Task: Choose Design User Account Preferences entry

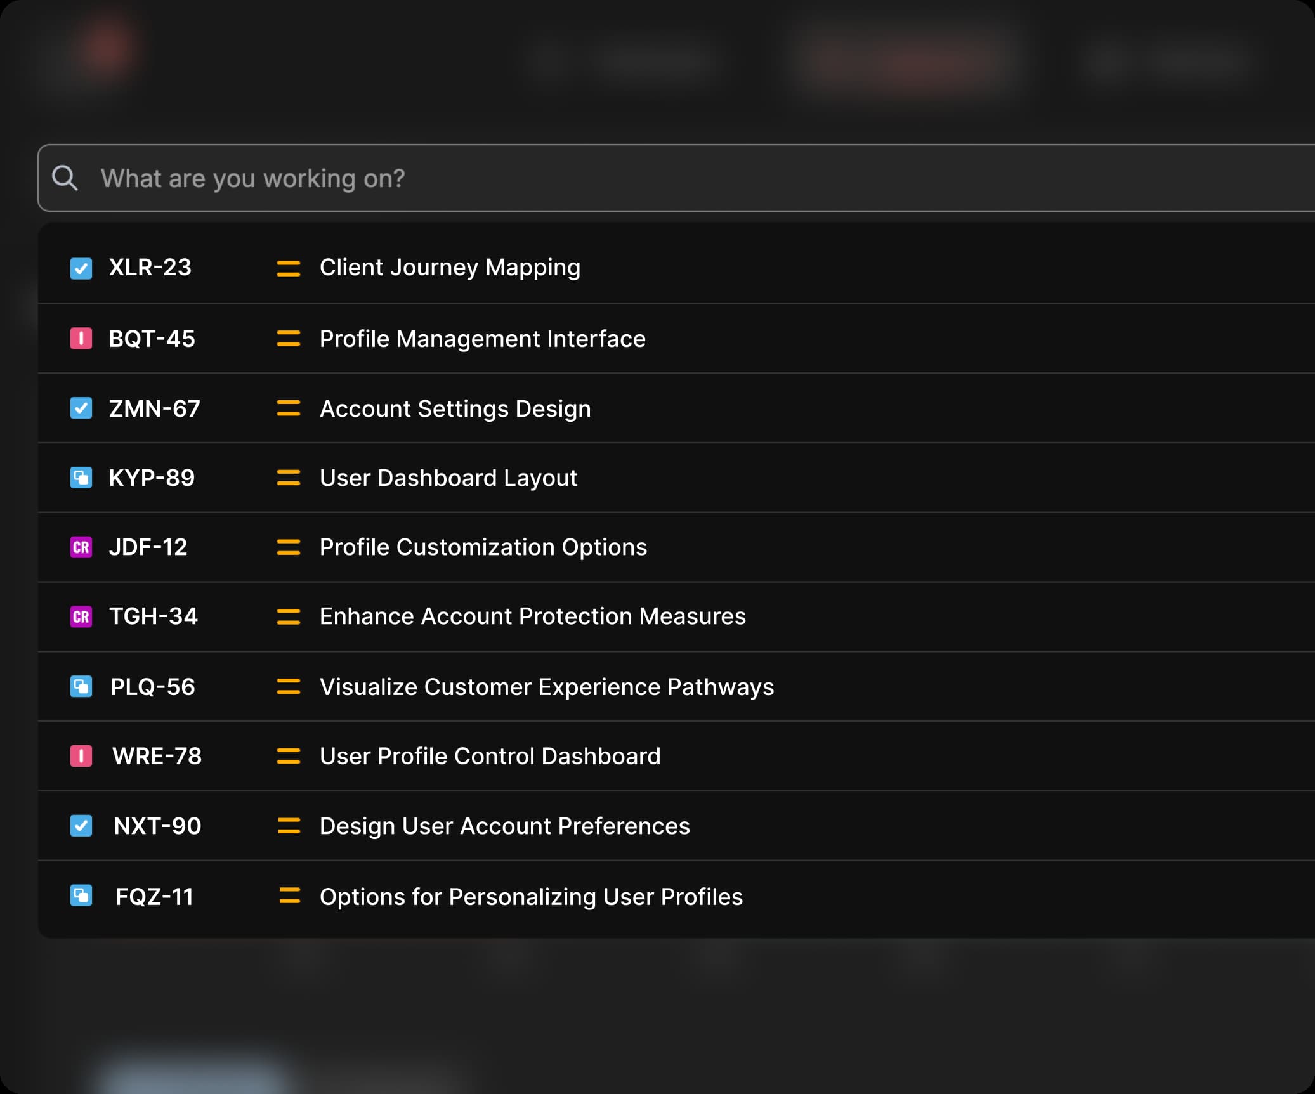Action: pyautogui.click(x=504, y=826)
